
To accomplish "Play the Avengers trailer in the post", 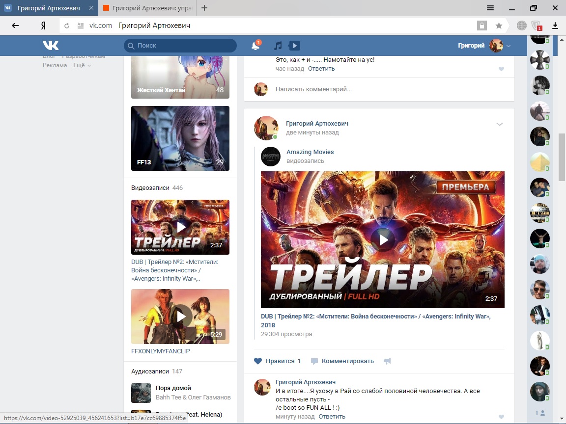I will click(383, 239).
